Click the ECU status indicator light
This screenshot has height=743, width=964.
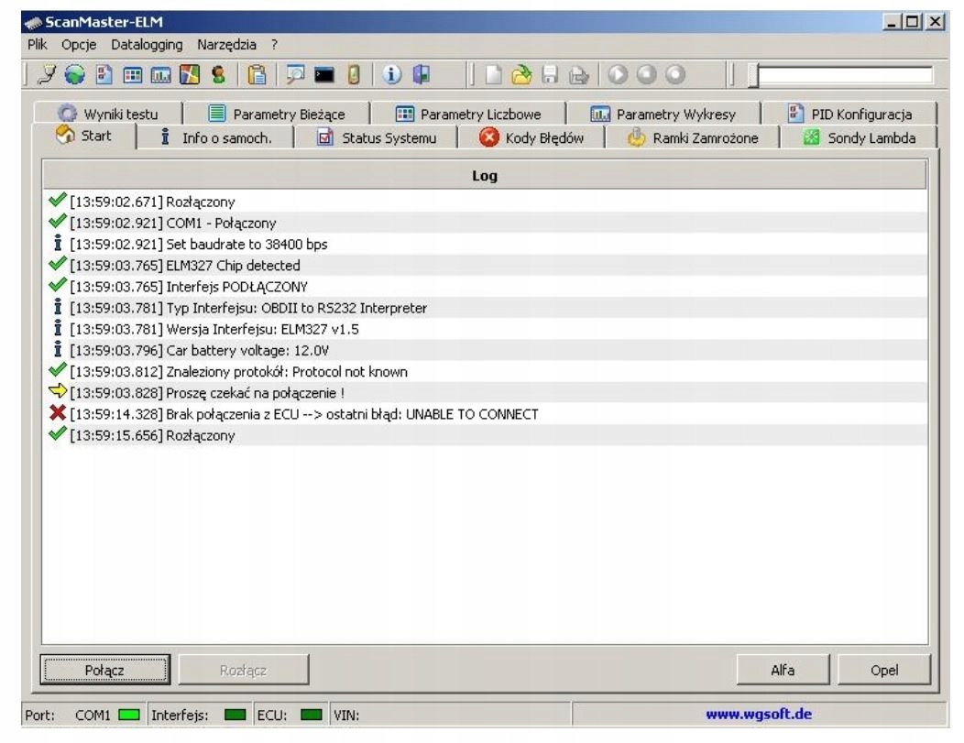click(x=311, y=715)
